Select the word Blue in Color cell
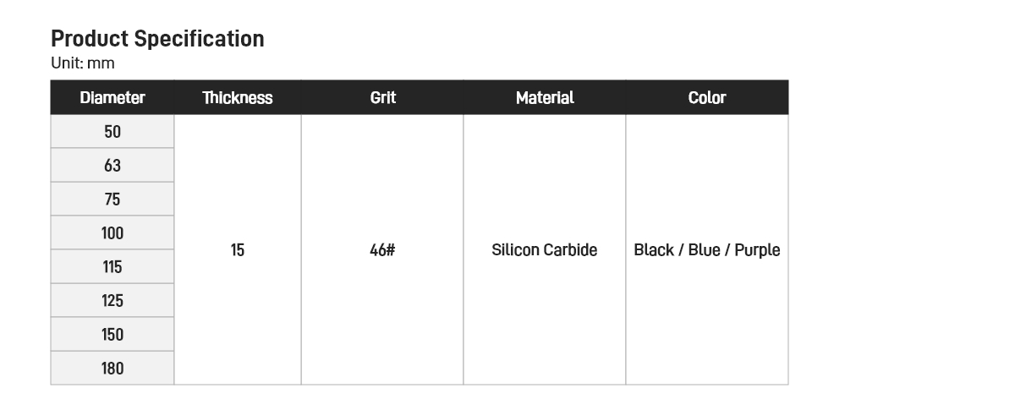 [x=705, y=250]
